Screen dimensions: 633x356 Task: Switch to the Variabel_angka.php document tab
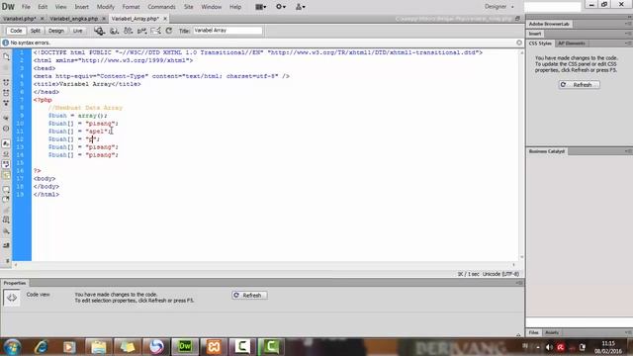[74, 19]
